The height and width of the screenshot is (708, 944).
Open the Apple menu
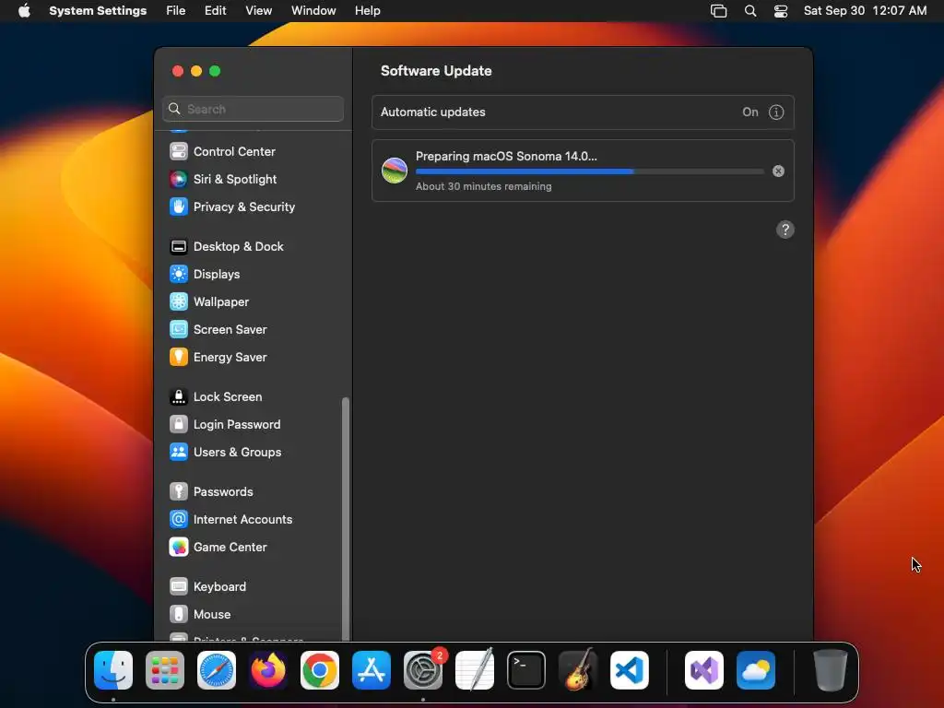coord(24,11)
